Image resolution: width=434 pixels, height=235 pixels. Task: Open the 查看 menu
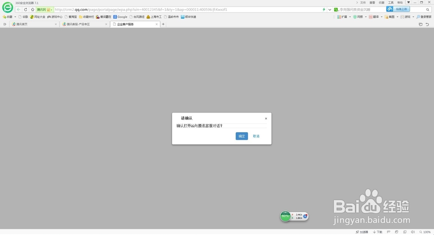click(x=372, y=3)
